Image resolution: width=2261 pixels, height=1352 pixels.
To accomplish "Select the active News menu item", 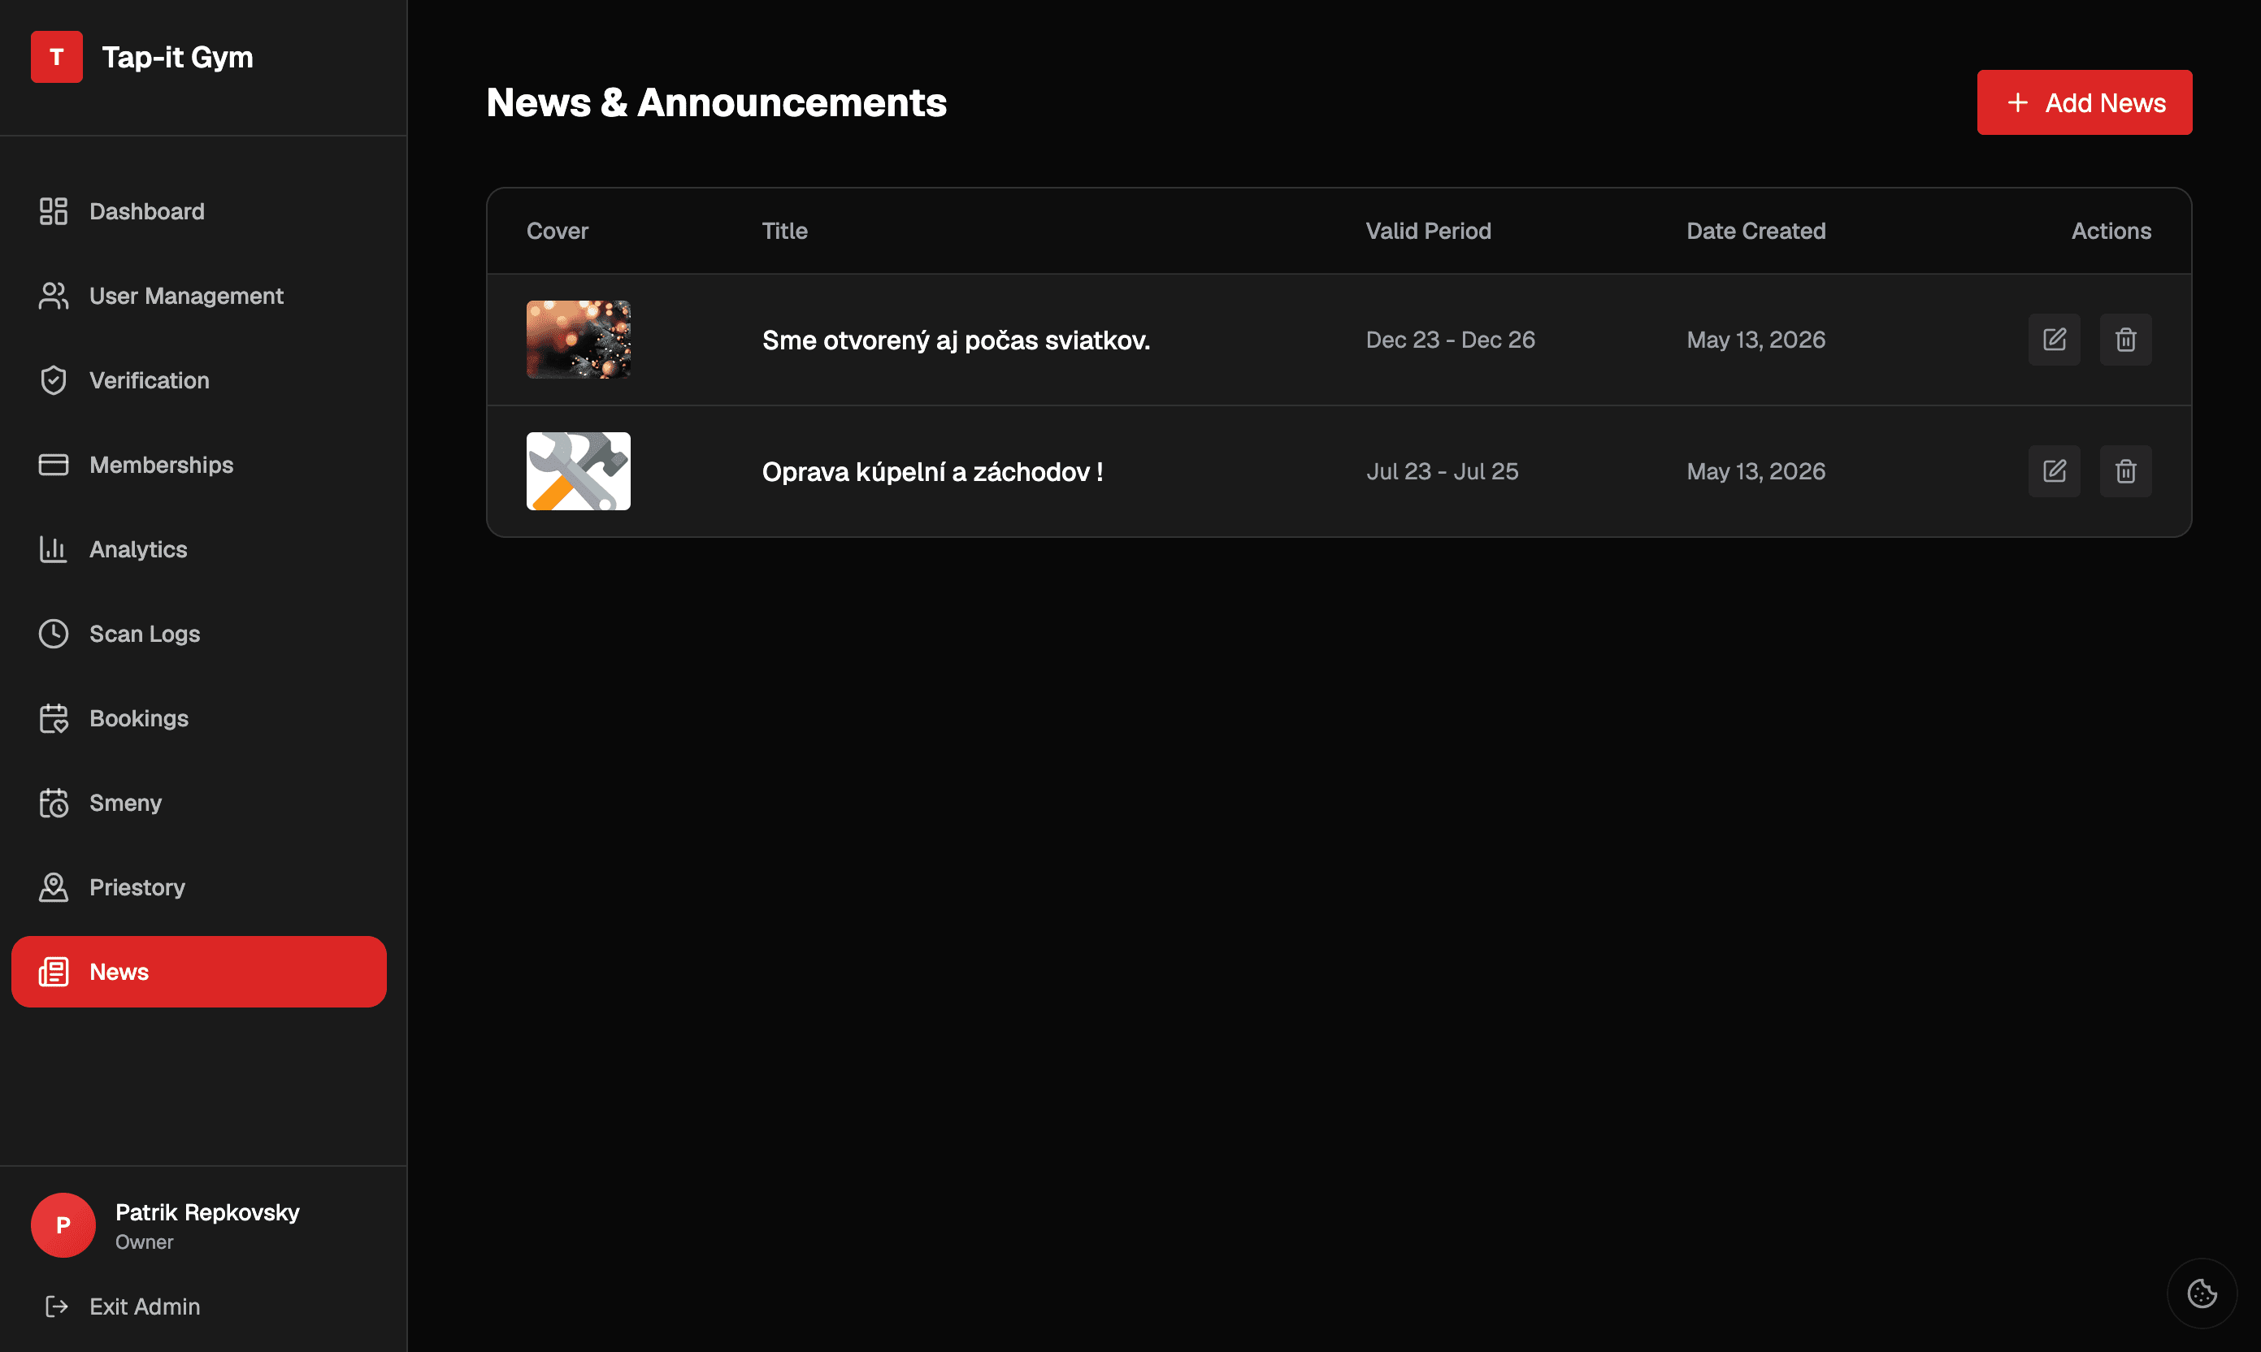I will click(198, 972).
